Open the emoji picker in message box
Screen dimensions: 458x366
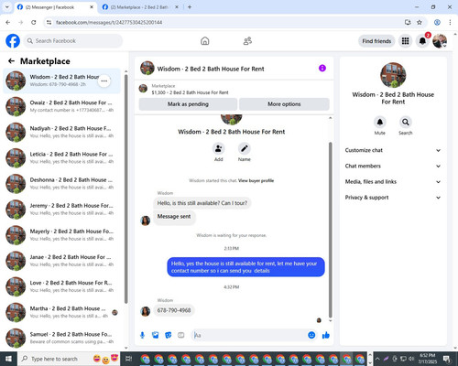click(311, 335)
